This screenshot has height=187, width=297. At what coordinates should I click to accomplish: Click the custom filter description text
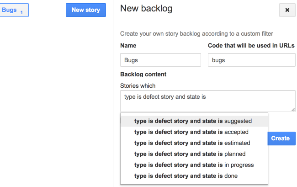point(196,33)
